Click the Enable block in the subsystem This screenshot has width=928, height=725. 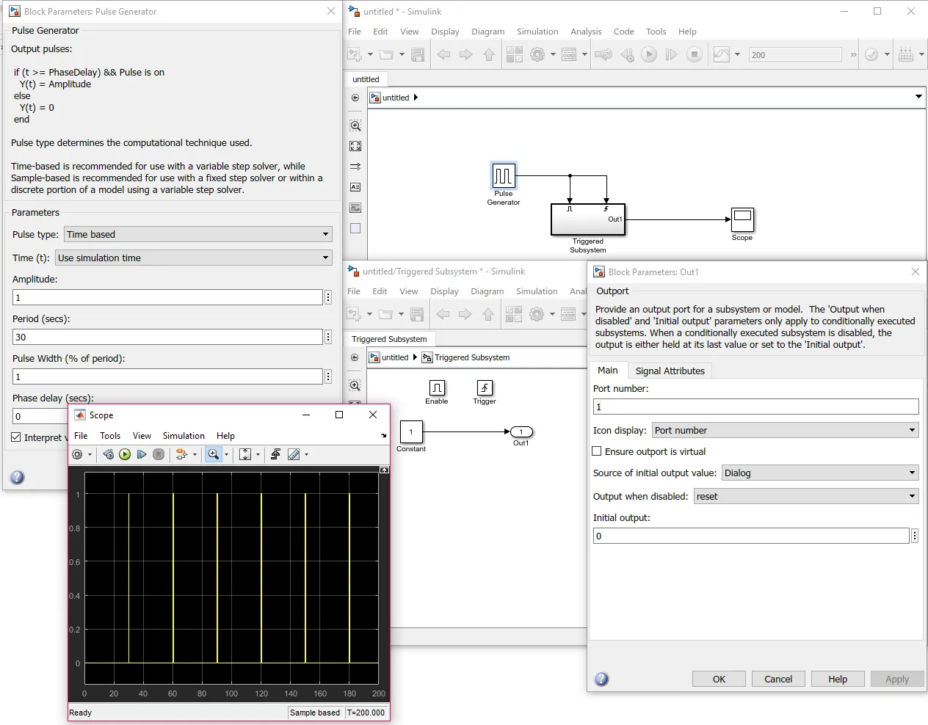[437, 387]
